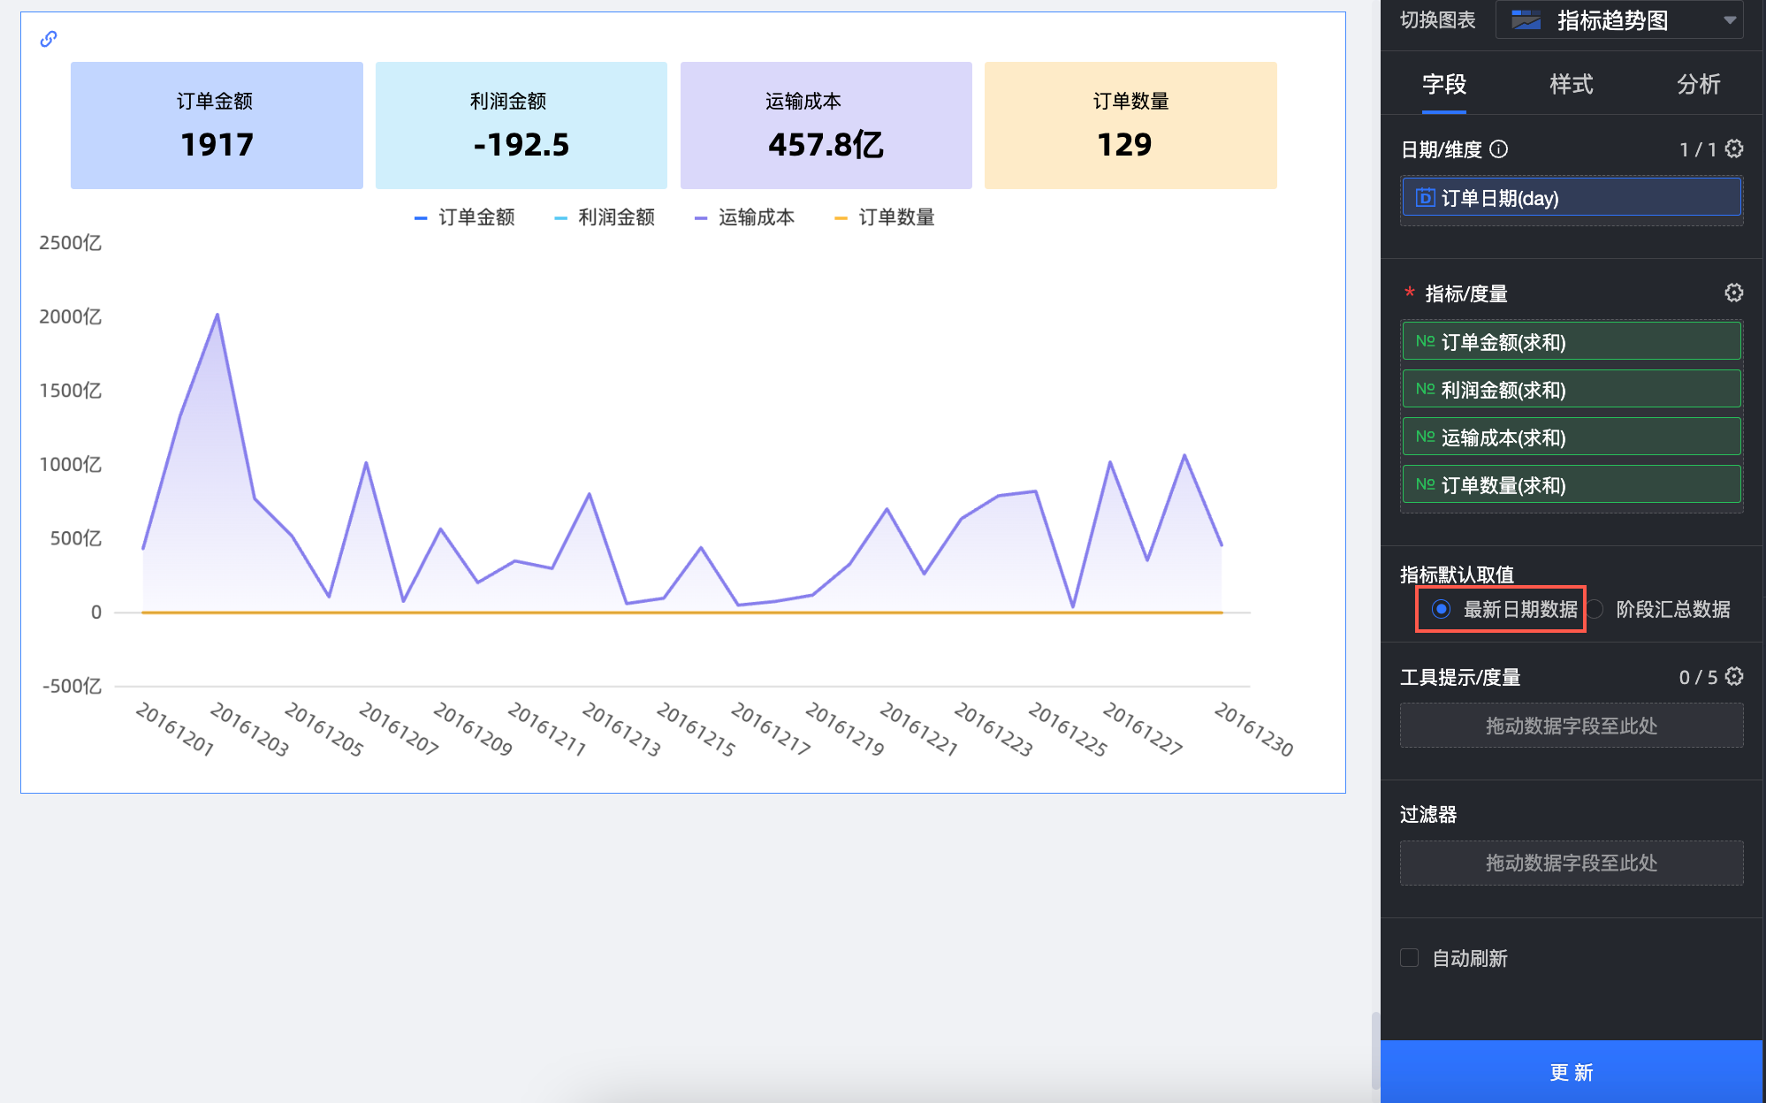1766x1103 pixels.
Task: Select 阶段汇总数据 radio option
Action: (x=1595, y=609)
